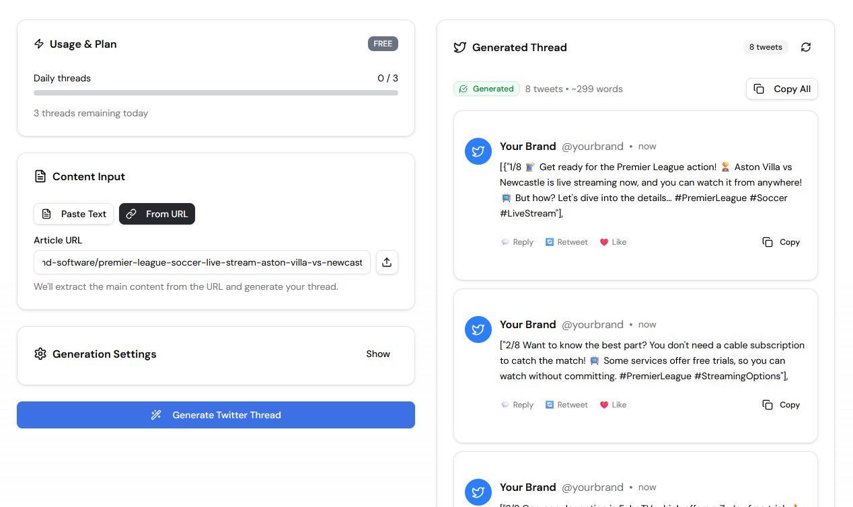The height and width of the screenshot is (507, 853).
Task: Switch to the Paste Text tab
Action: tap(74, 214)
